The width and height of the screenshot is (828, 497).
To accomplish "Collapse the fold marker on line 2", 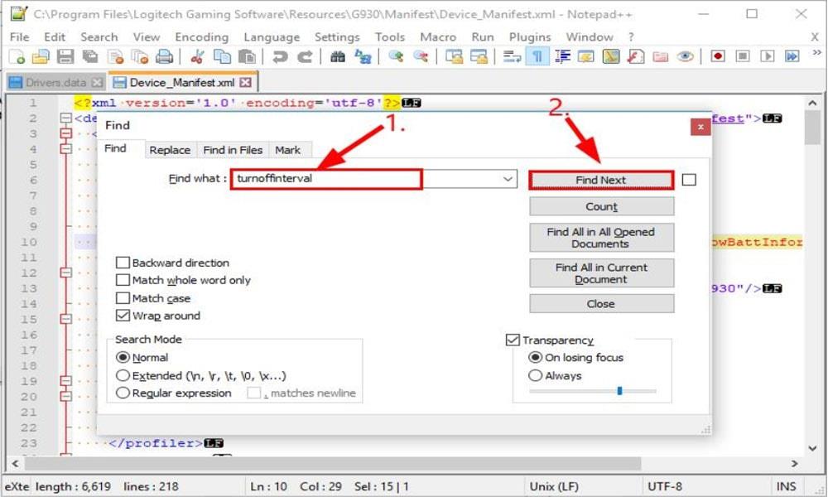I will pyautogui.click(x=65, y=118).
